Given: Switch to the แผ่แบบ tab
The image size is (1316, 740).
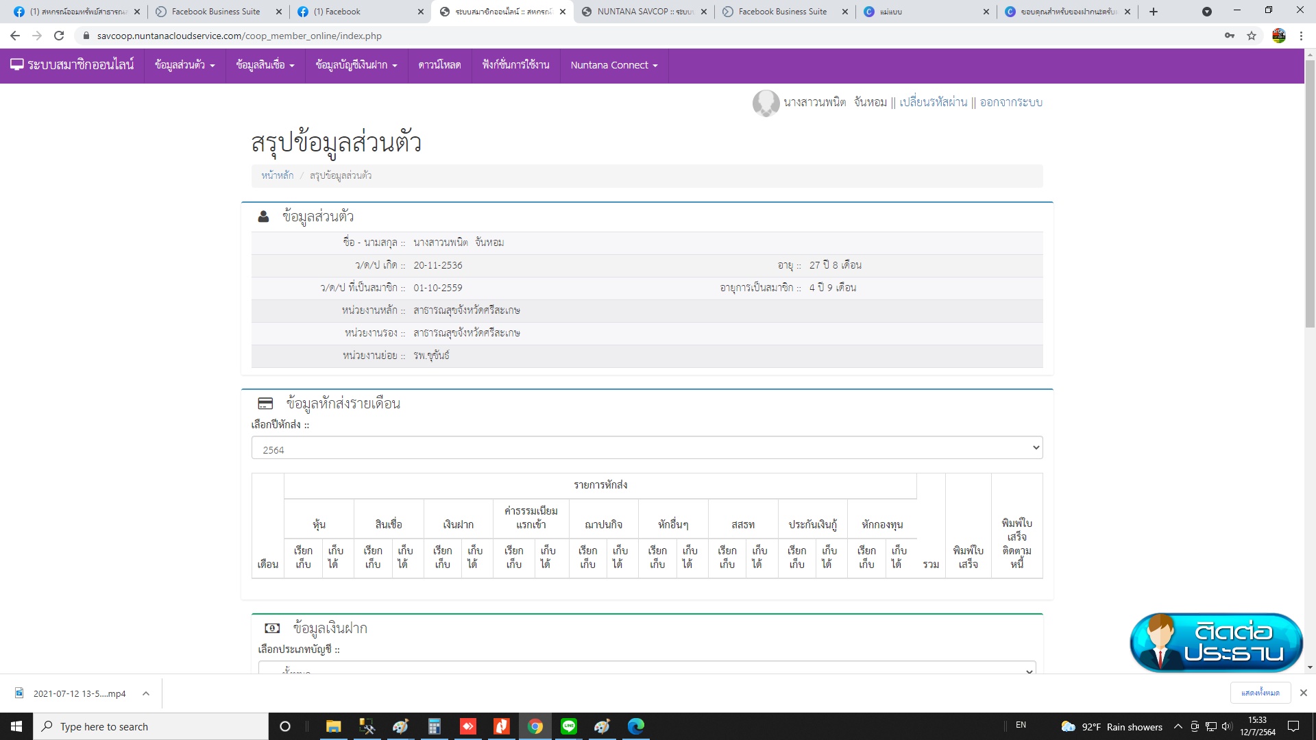Looking at the screenshot, I should click(925, 12).
